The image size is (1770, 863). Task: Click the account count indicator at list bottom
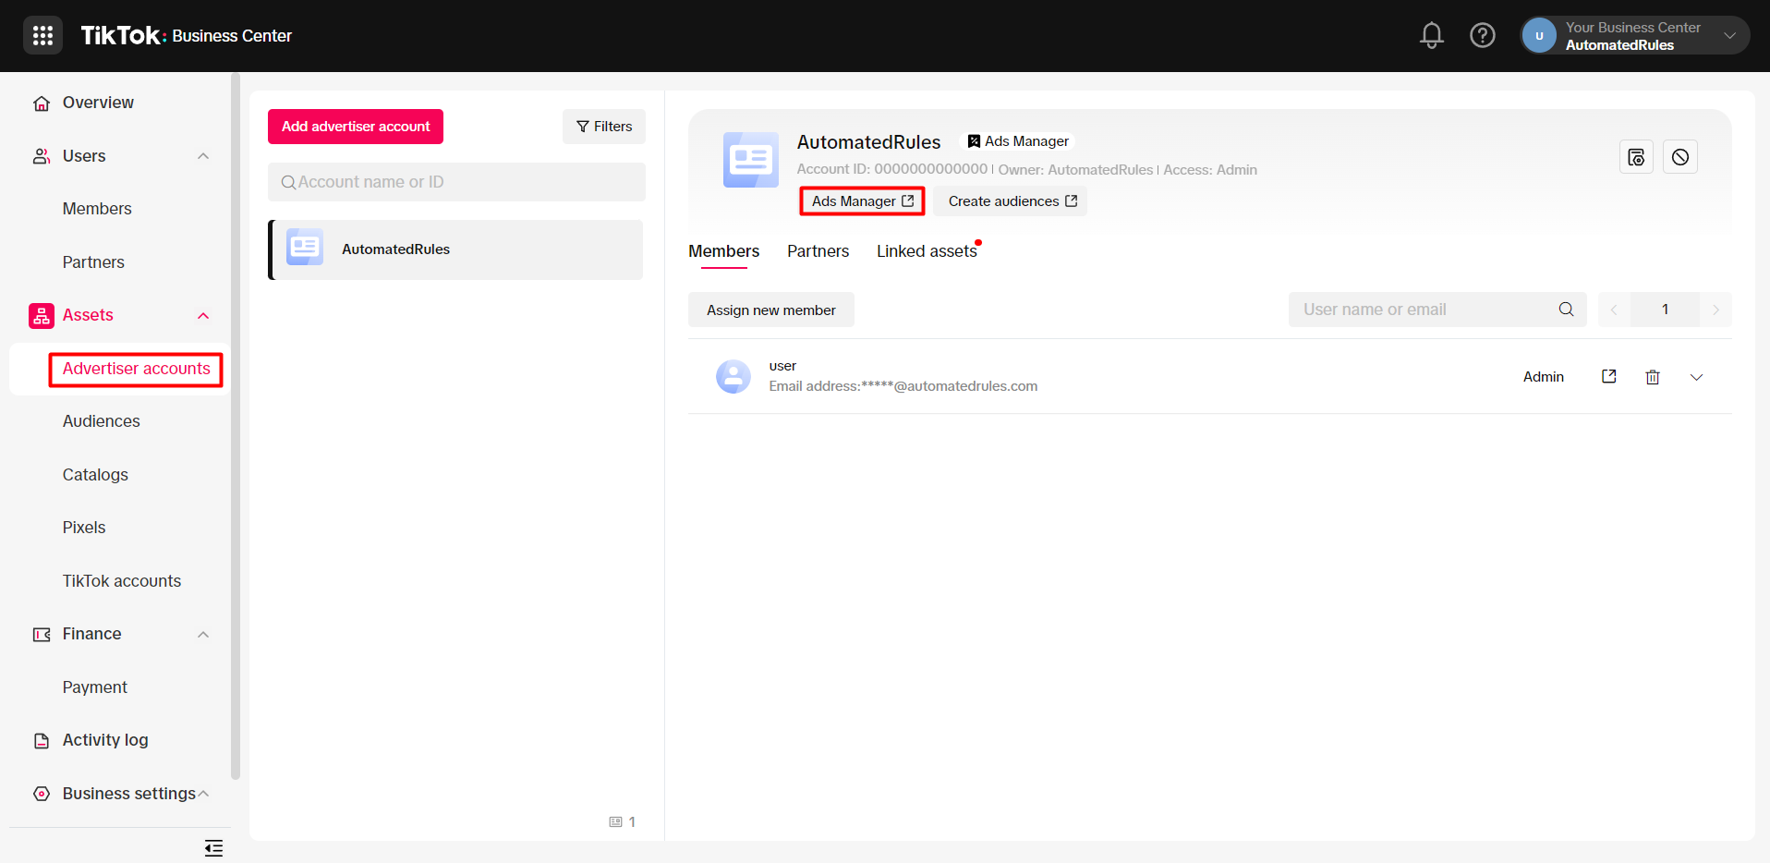pos(623,821)
